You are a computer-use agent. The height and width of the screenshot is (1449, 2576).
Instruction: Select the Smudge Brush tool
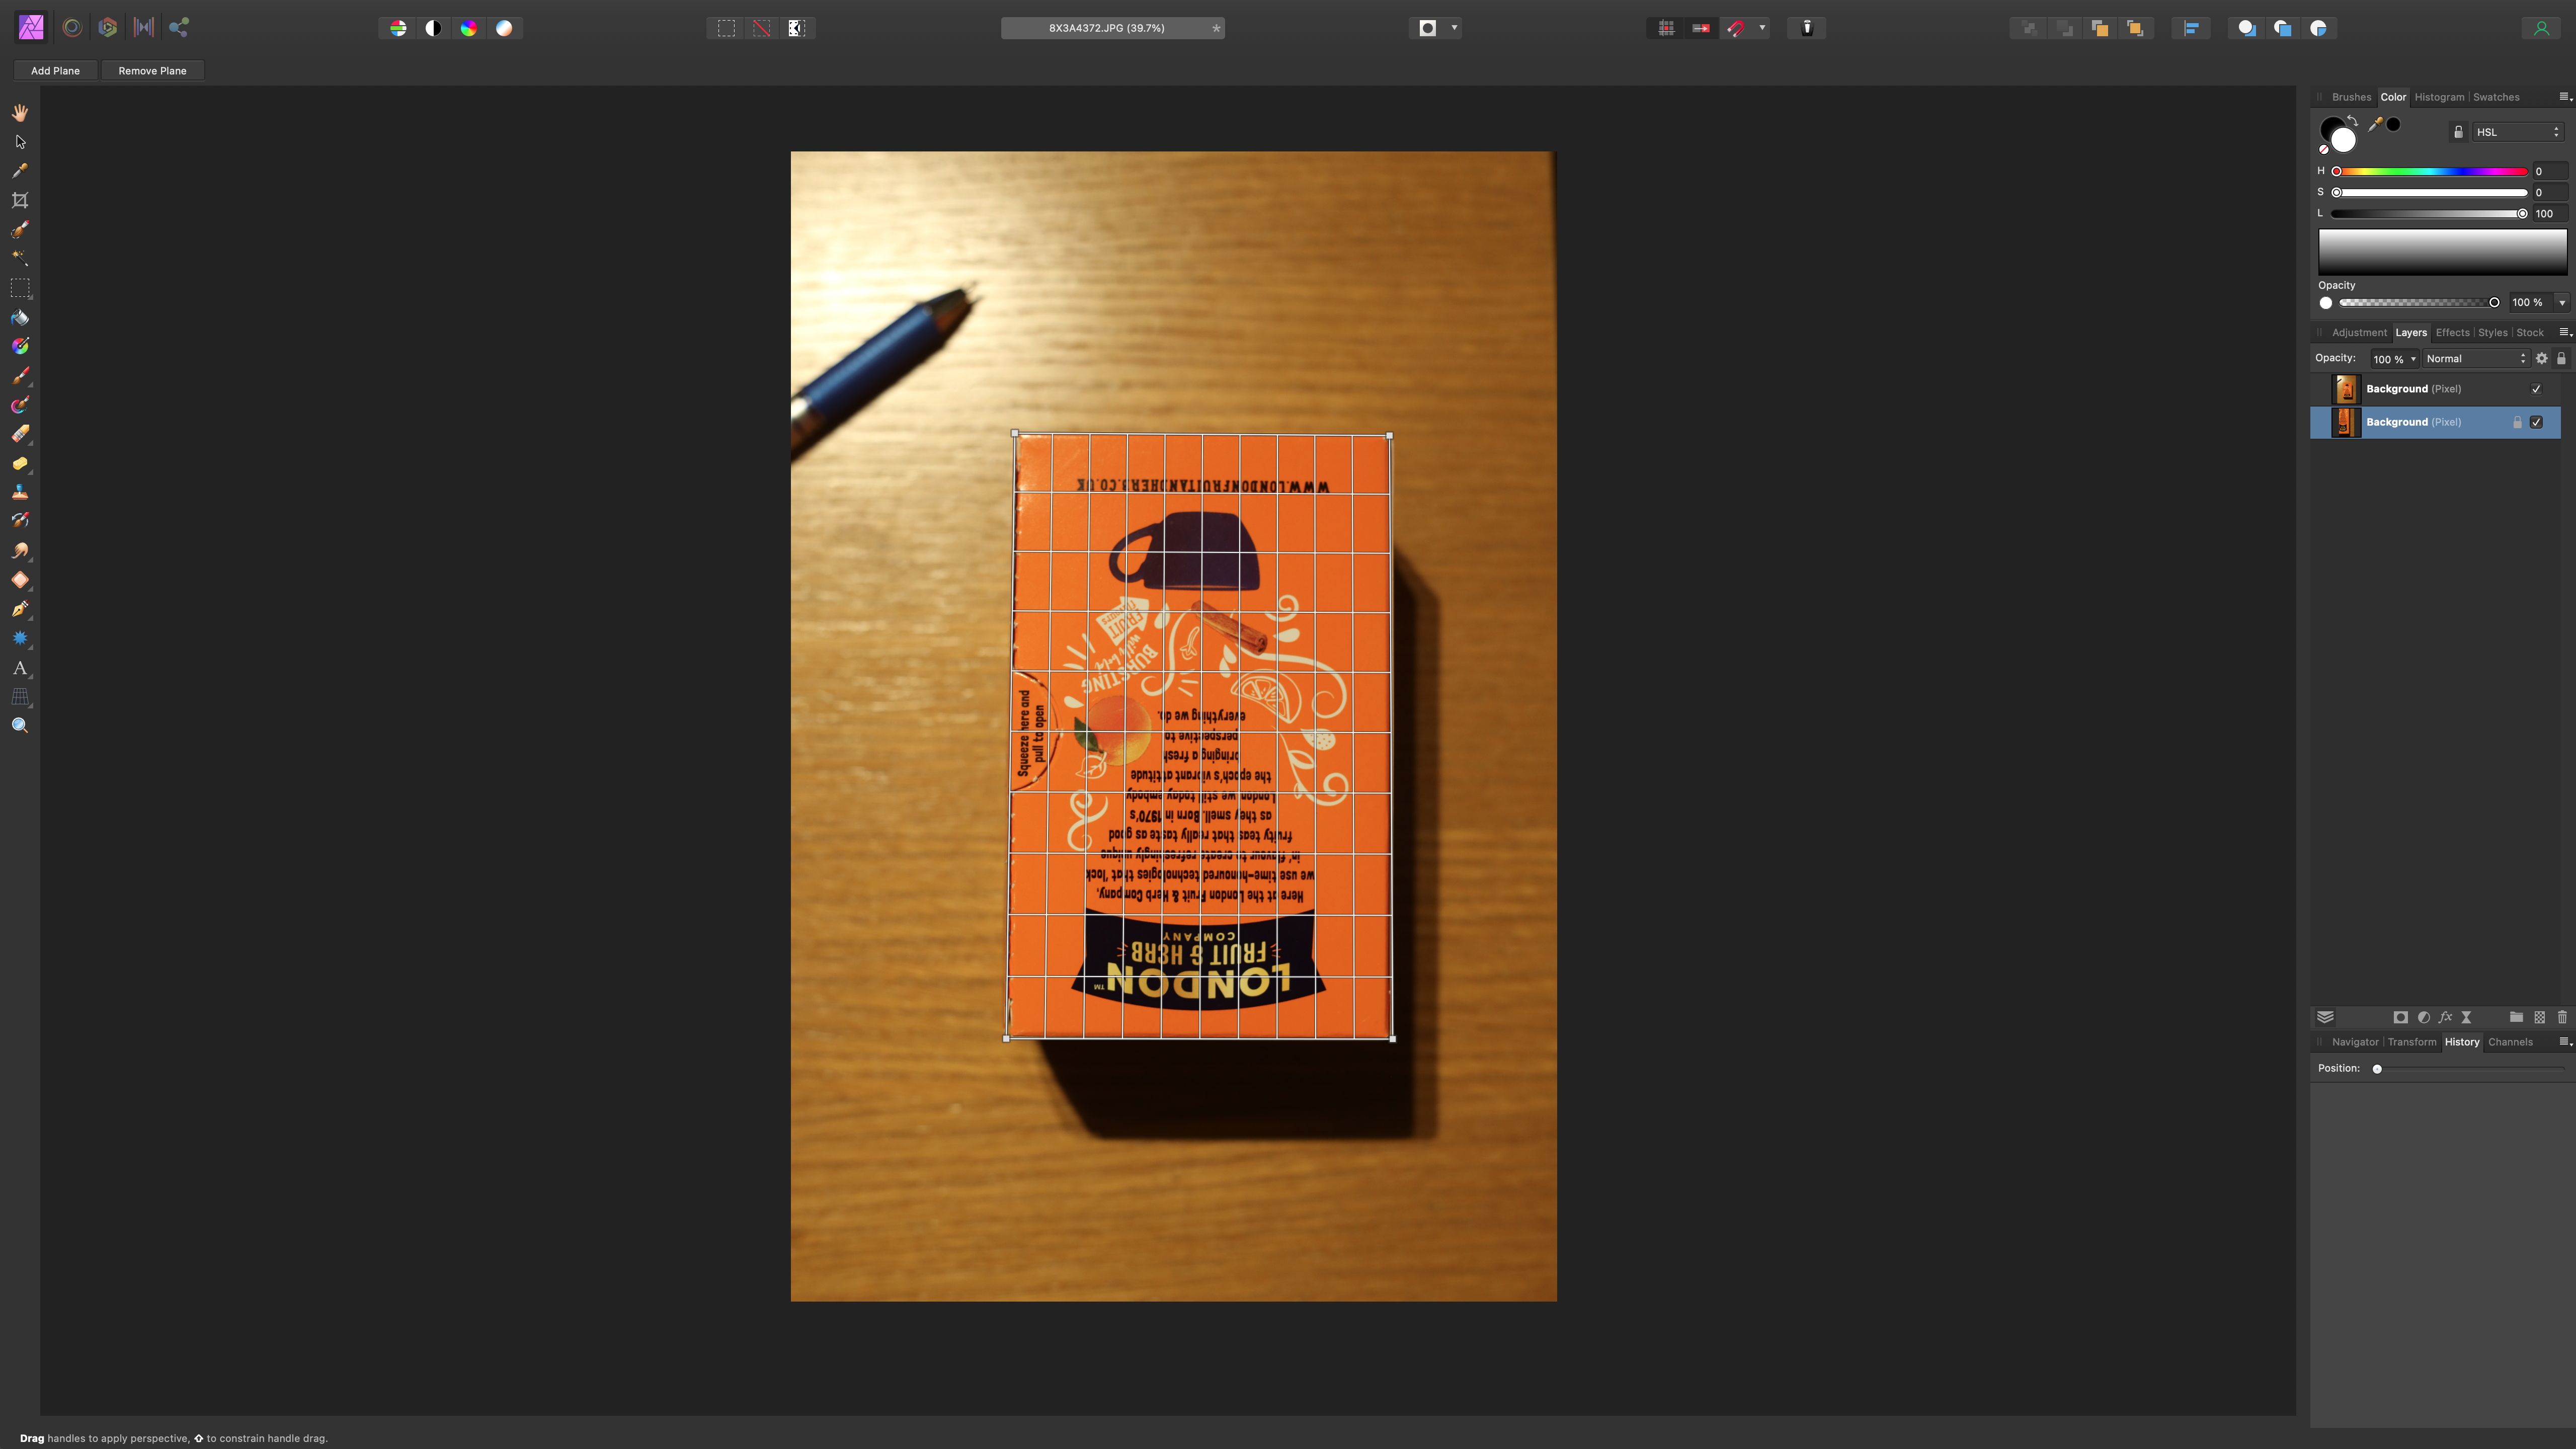pyautogui.click(x=20, y=550)
